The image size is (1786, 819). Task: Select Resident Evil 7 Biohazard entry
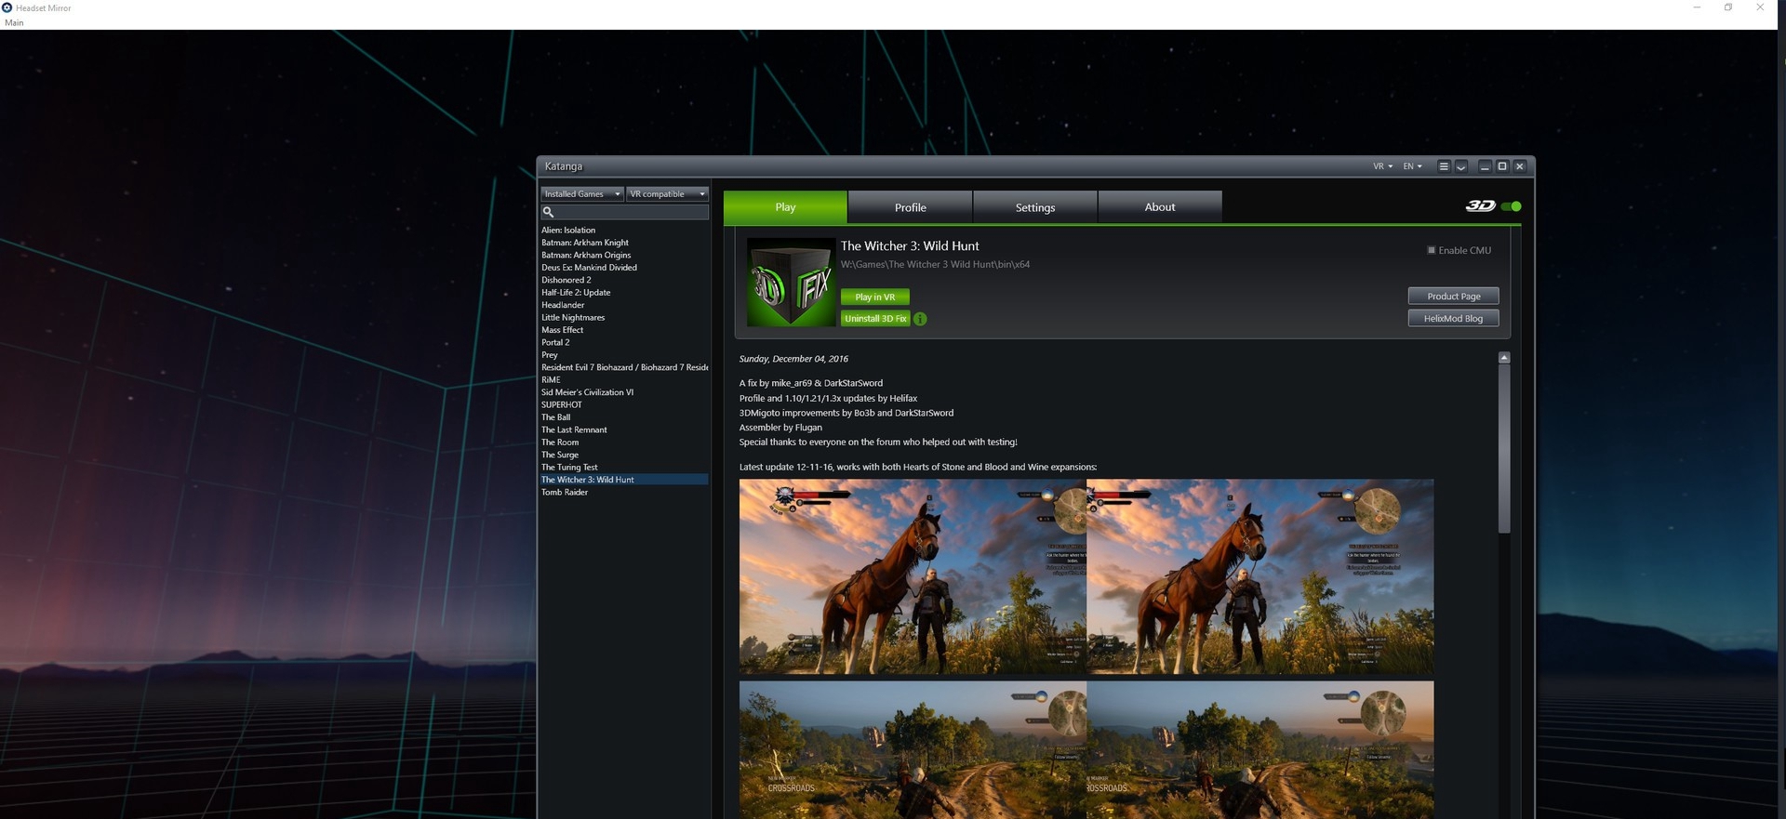coord(624,367)
